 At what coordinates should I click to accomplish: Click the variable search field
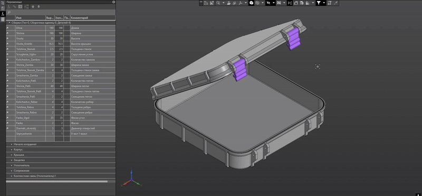61,12
